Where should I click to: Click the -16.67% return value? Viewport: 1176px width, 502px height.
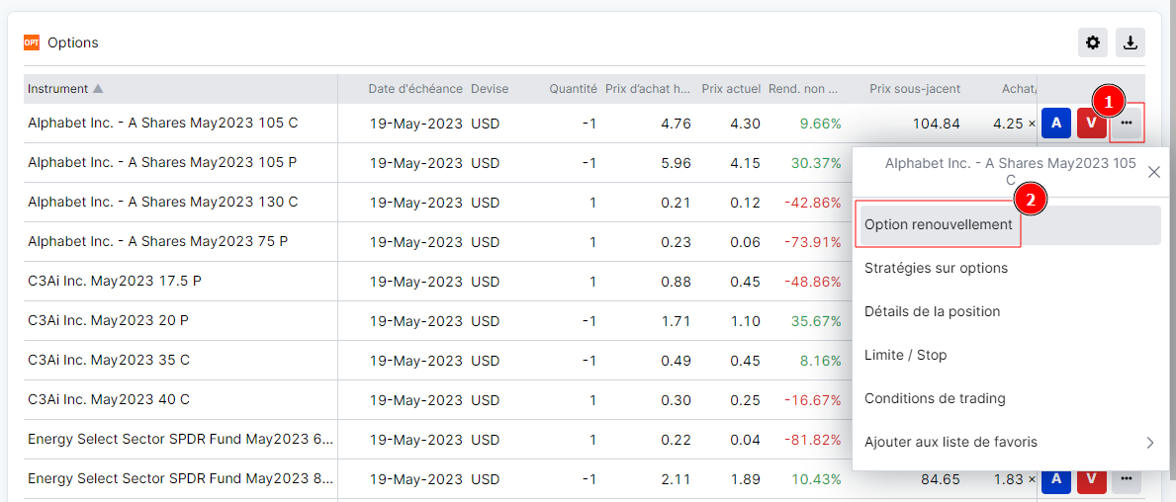[812, 401]
